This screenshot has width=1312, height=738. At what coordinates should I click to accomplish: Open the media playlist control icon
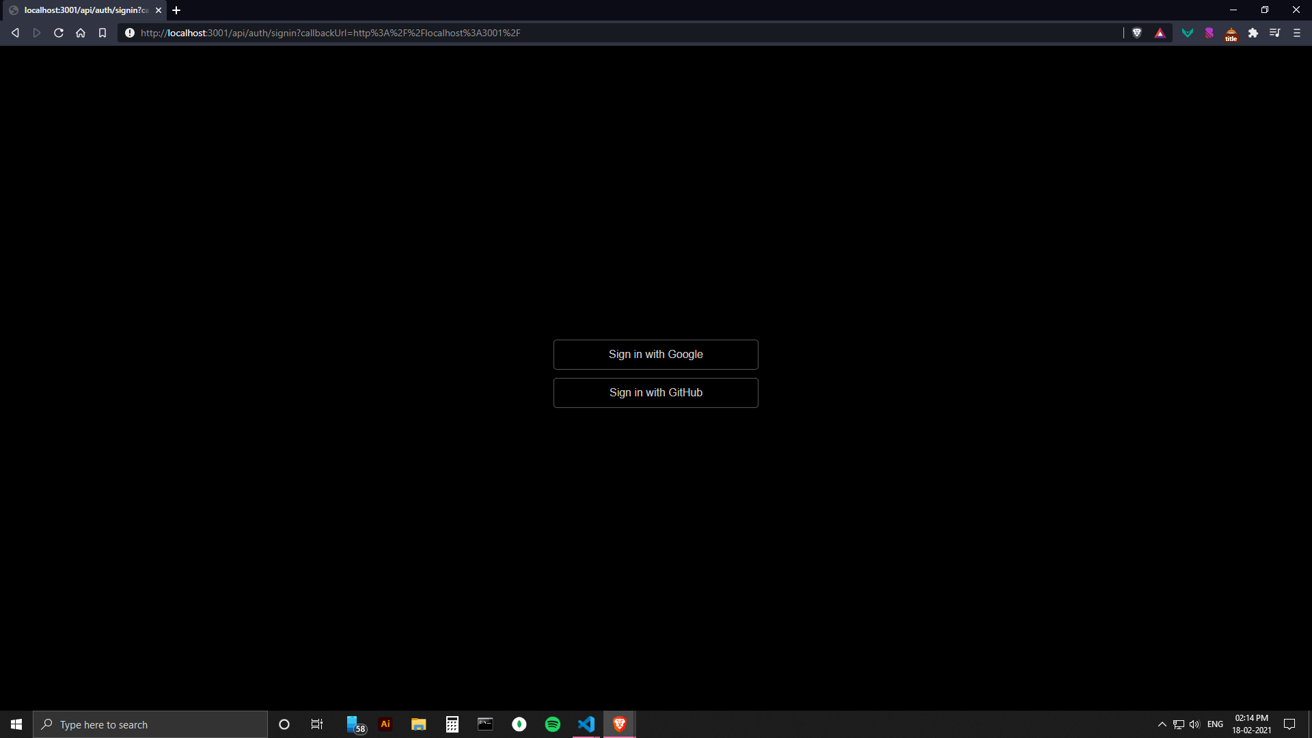point(1275,33)
